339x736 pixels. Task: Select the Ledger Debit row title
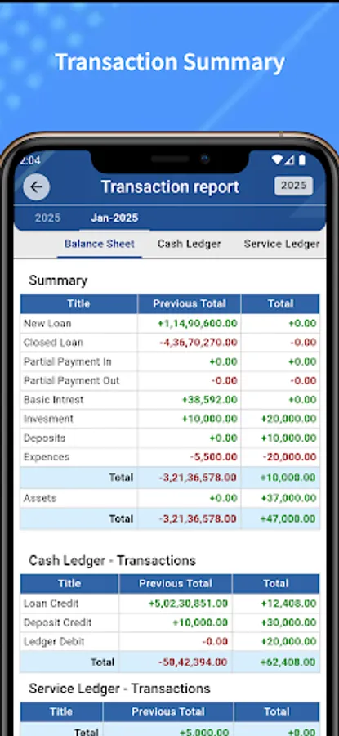[x=55, y=641]
